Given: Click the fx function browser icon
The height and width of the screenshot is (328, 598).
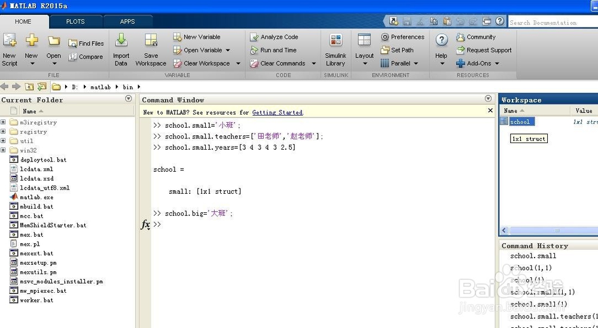Looking at the screenshot, I should pos(145,224).
